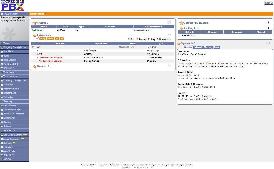The image size is (274, 169).
Task: Collapse the Trunks panel
Action: click(x=170, y=22)
